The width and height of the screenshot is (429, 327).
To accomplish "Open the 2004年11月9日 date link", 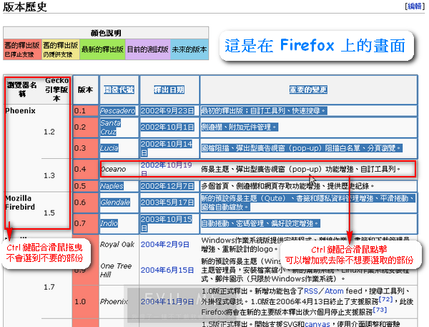I will click(x=167, y=301).
